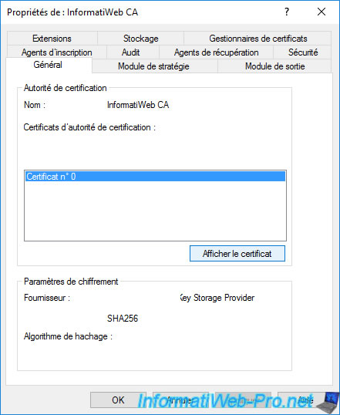The width and height of the screenshot is (340, 415).
Task: Open the Audit tab
Action: 131,52
